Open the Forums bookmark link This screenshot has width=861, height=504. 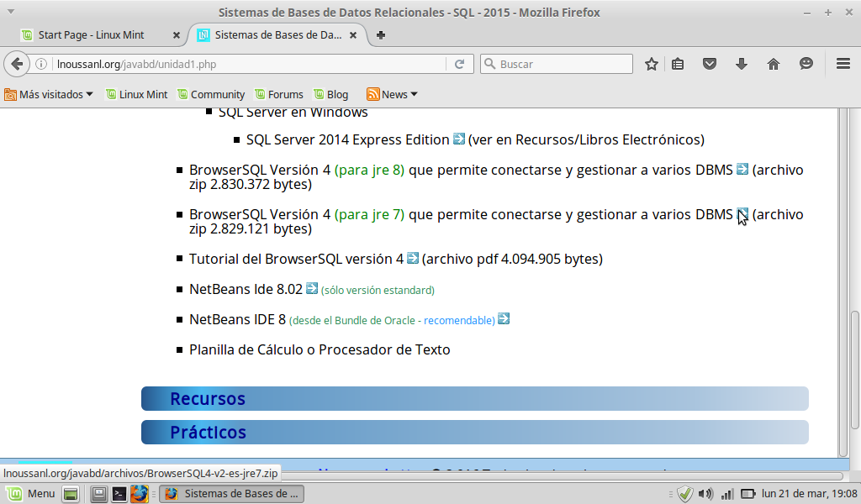(x=279, y=94)
